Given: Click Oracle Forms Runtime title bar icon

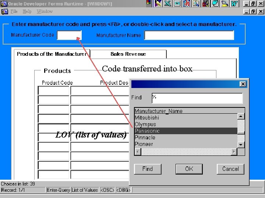Looking at the screenshot, I should click(x=4, y=3).
